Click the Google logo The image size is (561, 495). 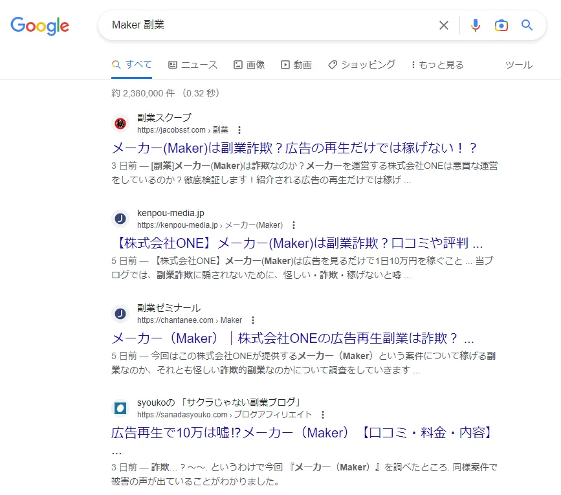point(39,26)
